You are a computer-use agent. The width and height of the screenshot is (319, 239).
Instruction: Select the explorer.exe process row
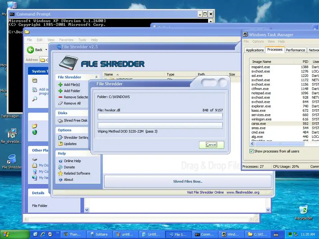click(284, 106)
